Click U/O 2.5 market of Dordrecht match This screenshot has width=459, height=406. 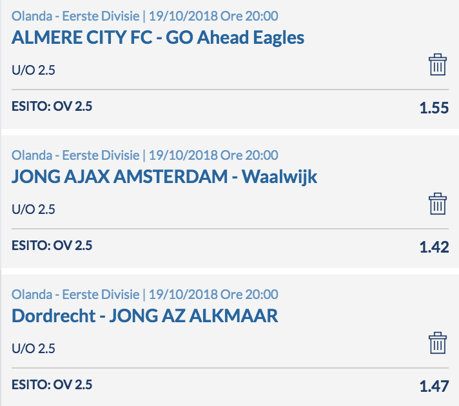click(x=34, y=349)
